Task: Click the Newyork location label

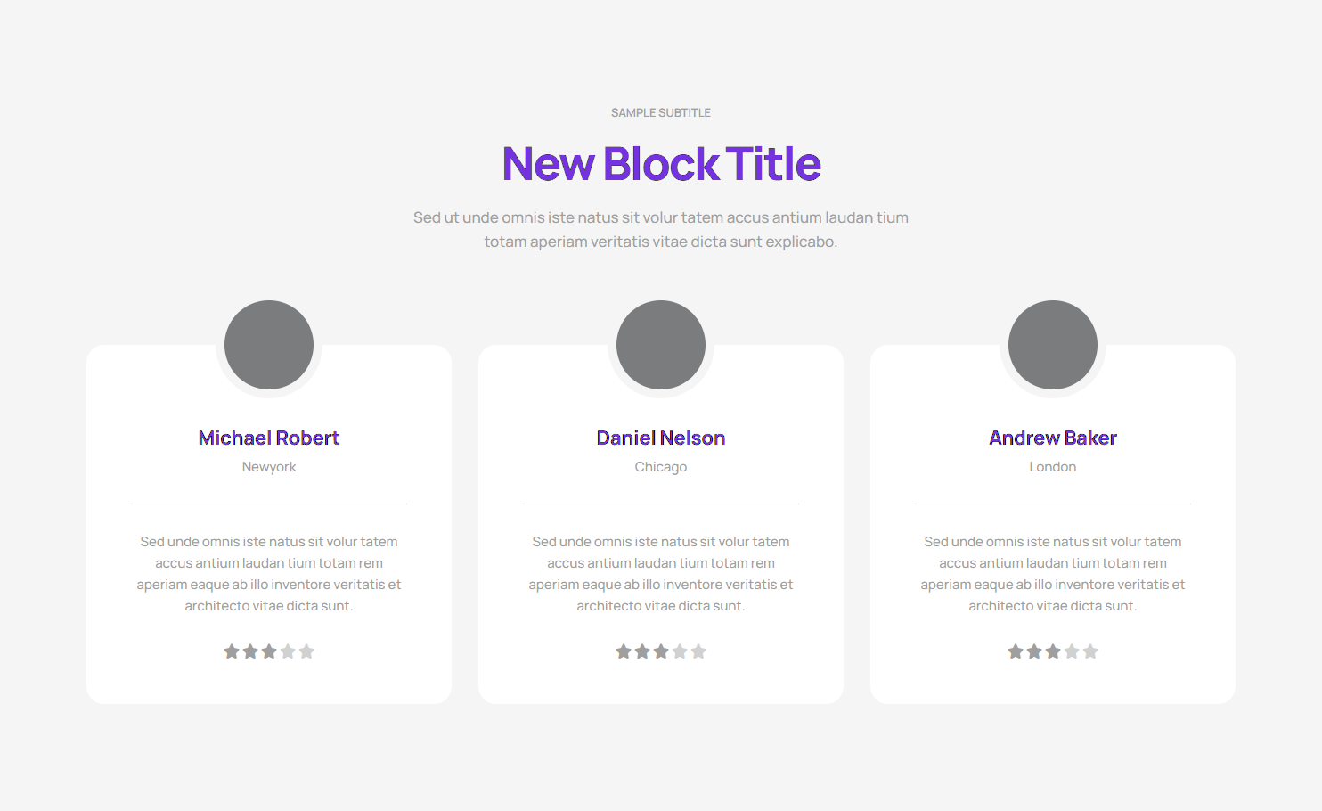Action: click(269, 467)
